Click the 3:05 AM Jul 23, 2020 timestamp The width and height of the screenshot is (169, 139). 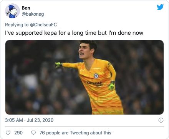pyautogui.click(x=29, y=120)
